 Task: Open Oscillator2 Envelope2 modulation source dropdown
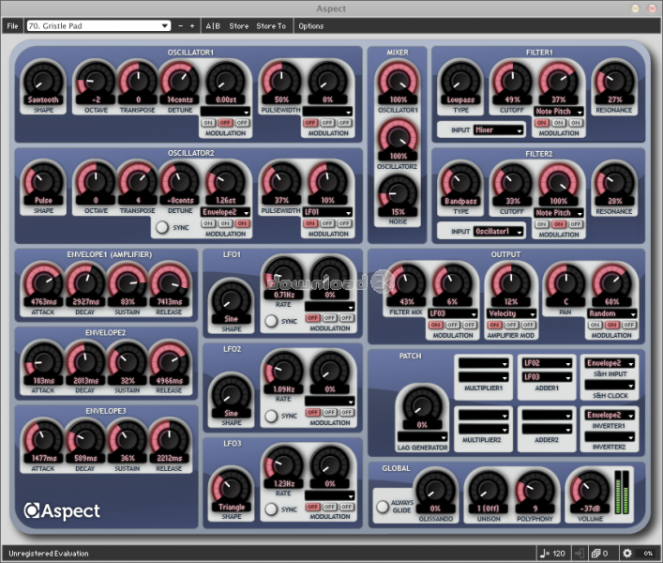pos(225,212)
